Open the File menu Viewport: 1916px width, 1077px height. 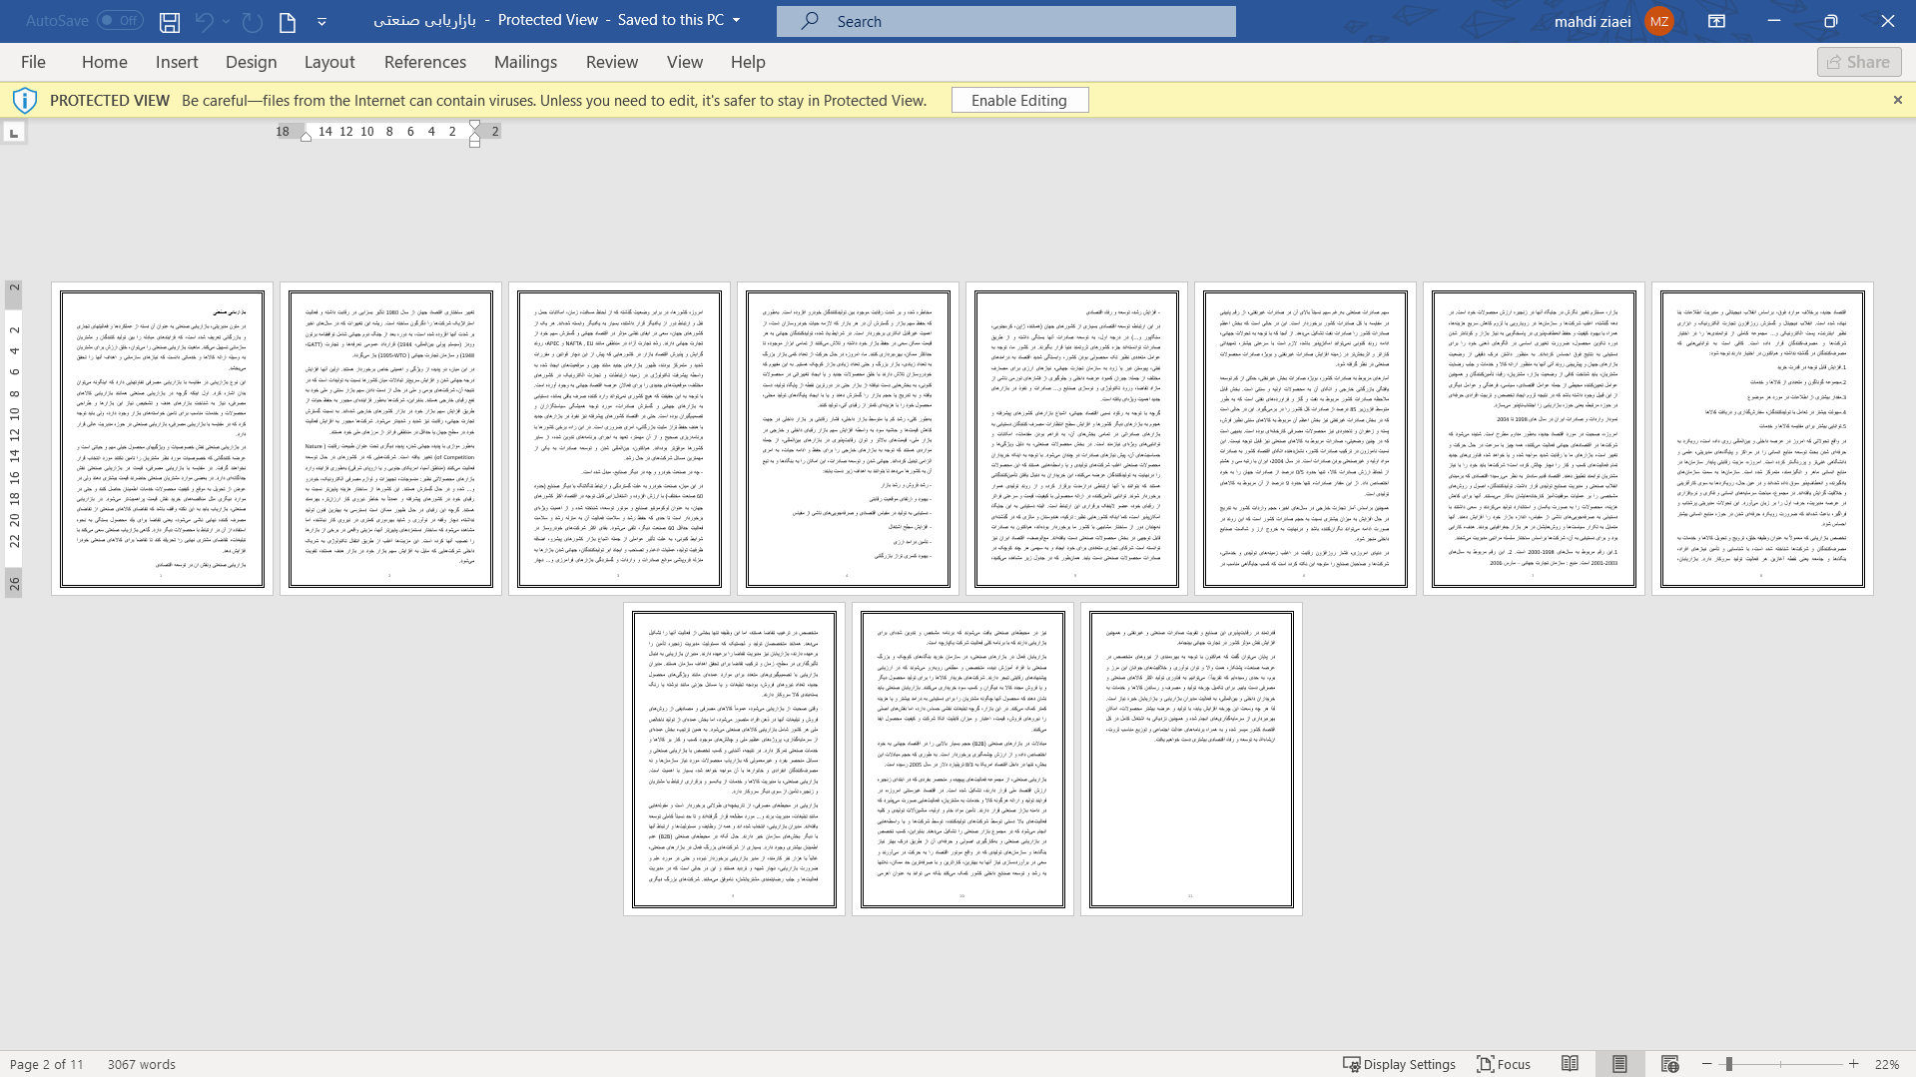point(33,62)
